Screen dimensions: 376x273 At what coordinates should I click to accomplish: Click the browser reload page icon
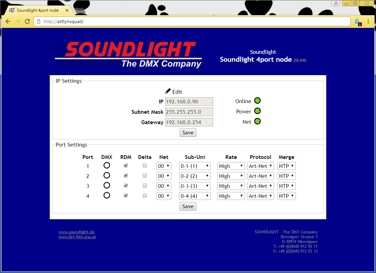click(27, 22)
